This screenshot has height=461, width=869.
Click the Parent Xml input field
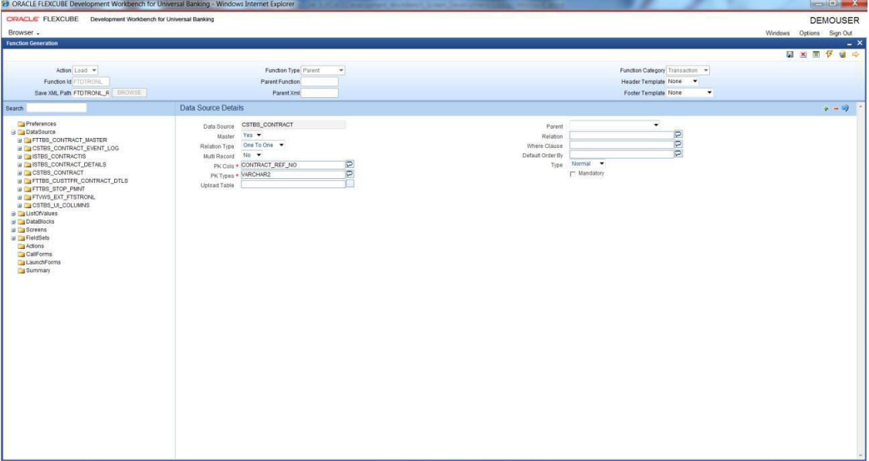coord(320,93)
